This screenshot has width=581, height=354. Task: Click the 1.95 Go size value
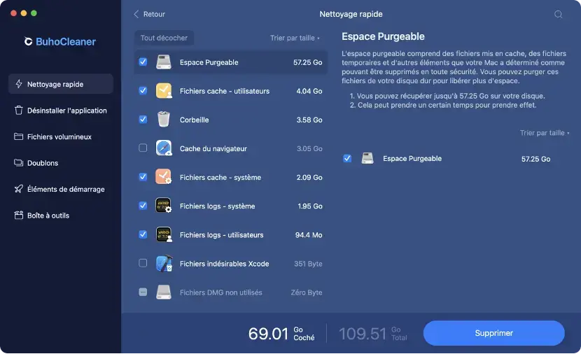(x=310, y=206)
